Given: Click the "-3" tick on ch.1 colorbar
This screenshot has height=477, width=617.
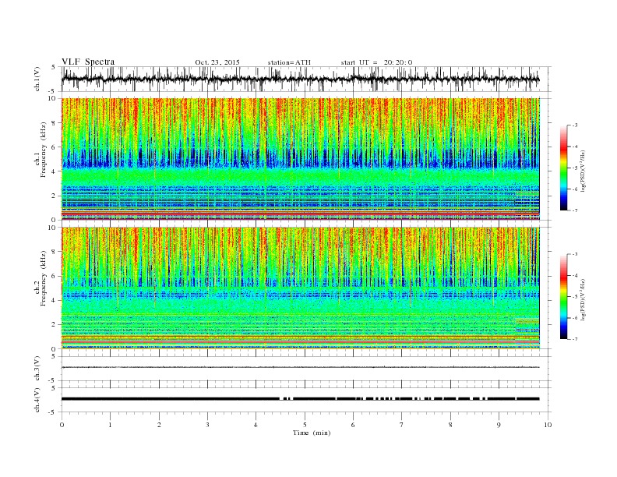Looking at the screenshot, I should (x=574, y=125).
